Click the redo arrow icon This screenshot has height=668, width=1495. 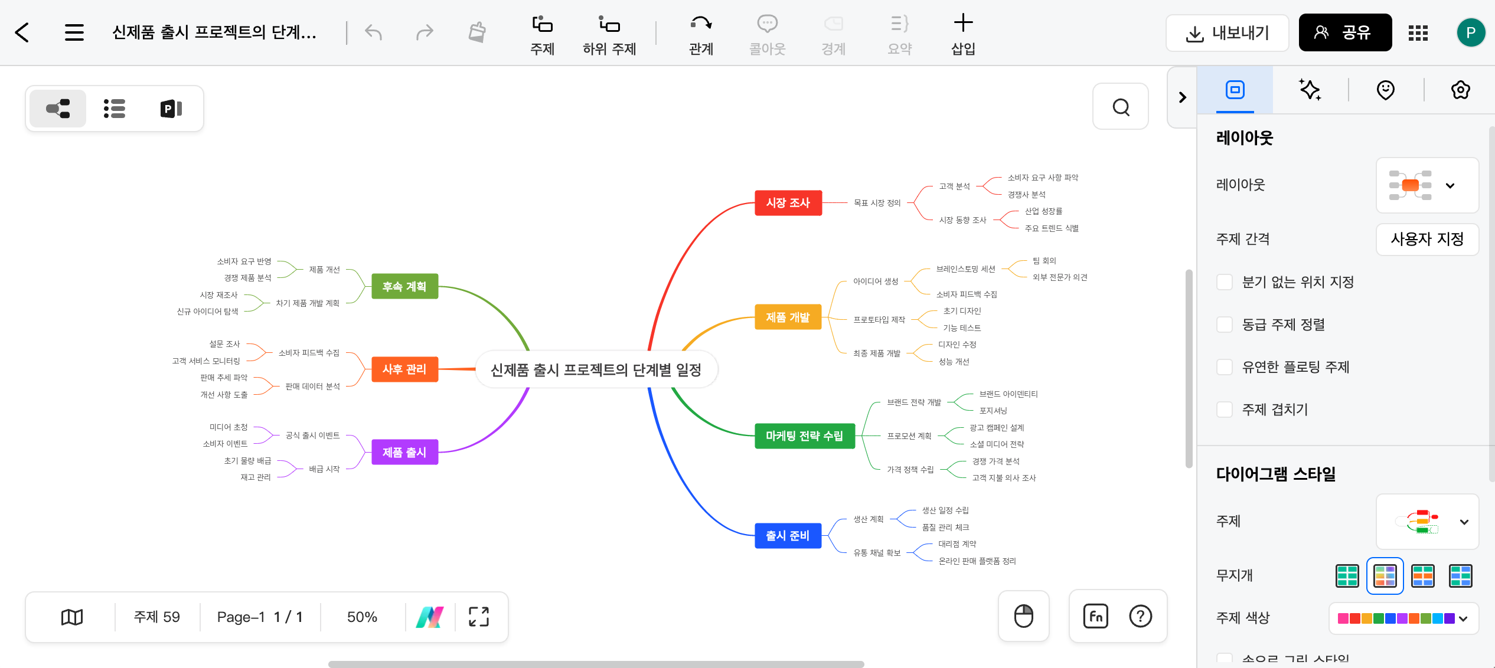coord(425,32)
